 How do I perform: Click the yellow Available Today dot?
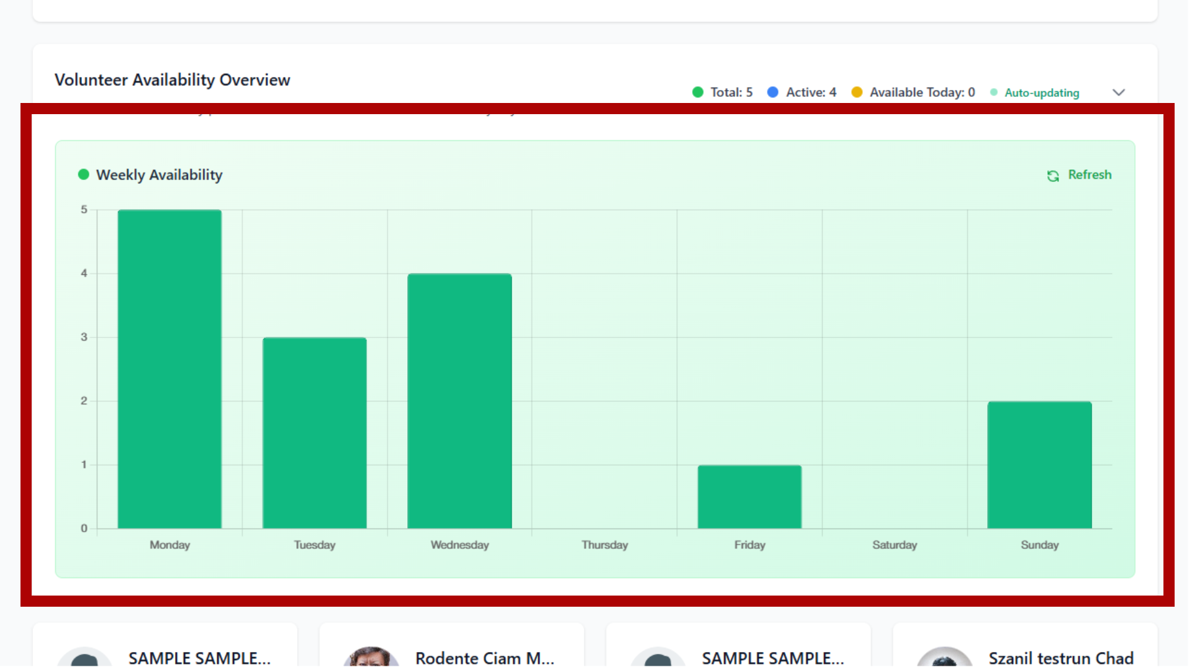click(857, 91)
